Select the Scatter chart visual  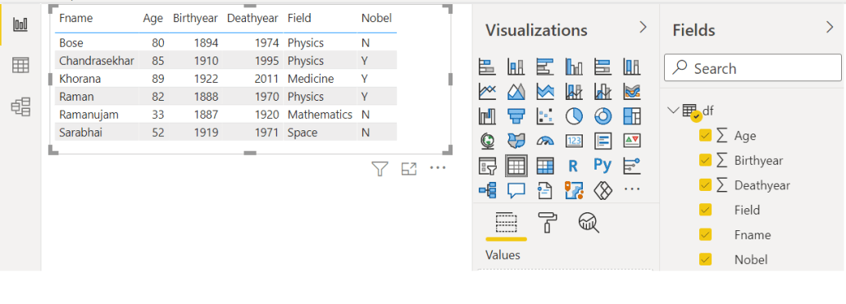click(x=545, y=116)
